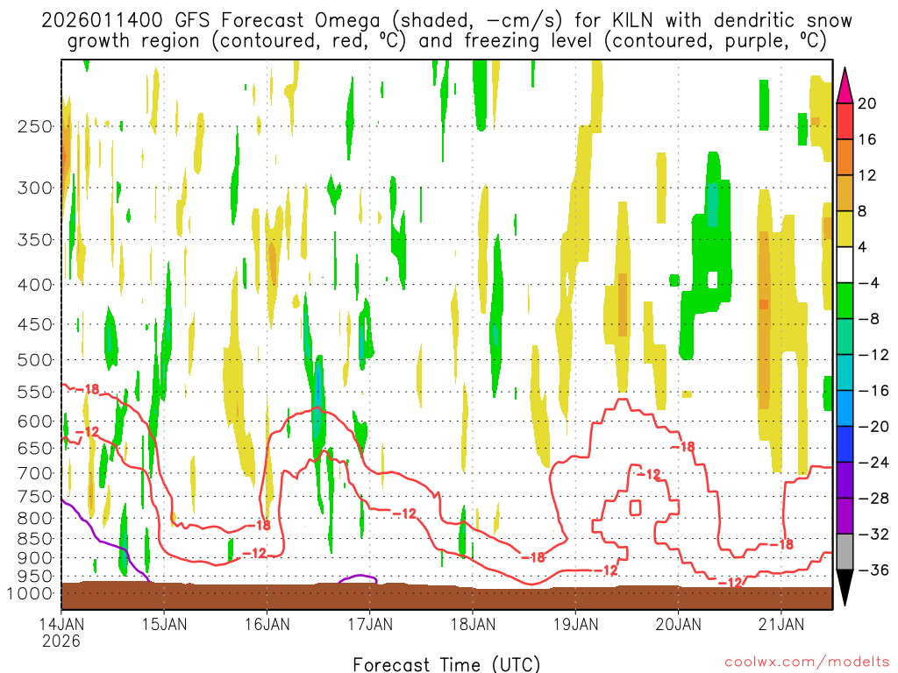
Task: Click the 650 pressure level label
Action: (35, 448)
